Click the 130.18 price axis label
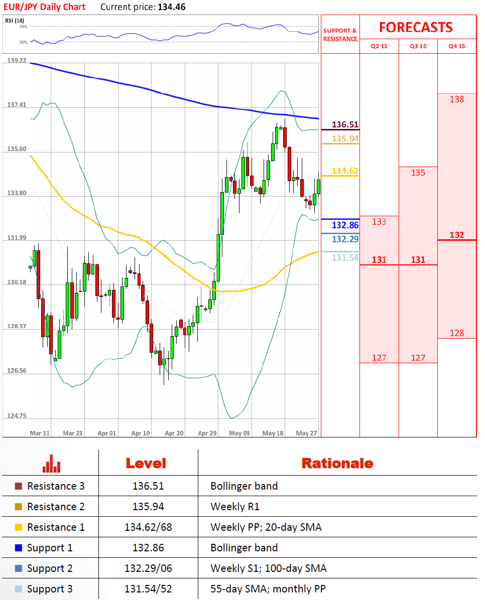The image size is (485, 600). (x=17, y=282)
